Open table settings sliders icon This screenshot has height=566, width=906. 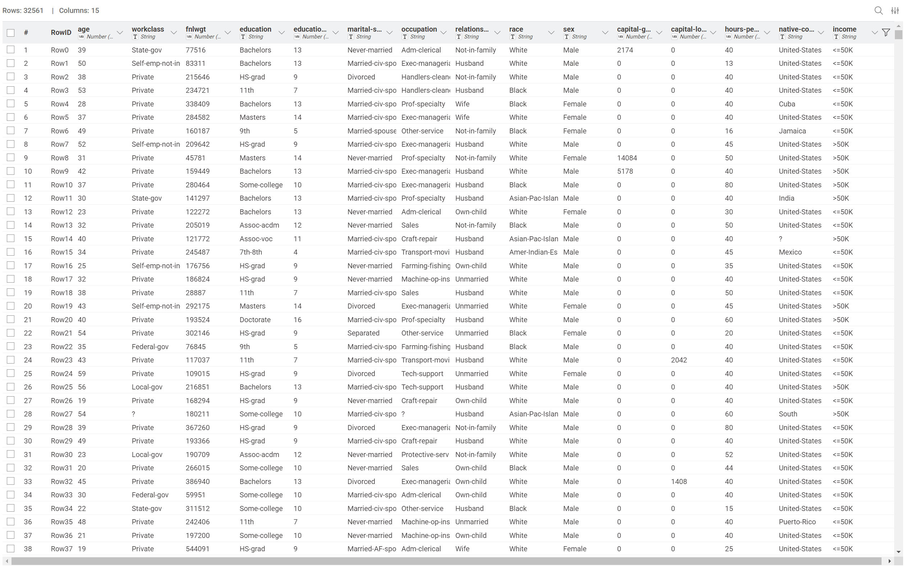pos(894,10)
